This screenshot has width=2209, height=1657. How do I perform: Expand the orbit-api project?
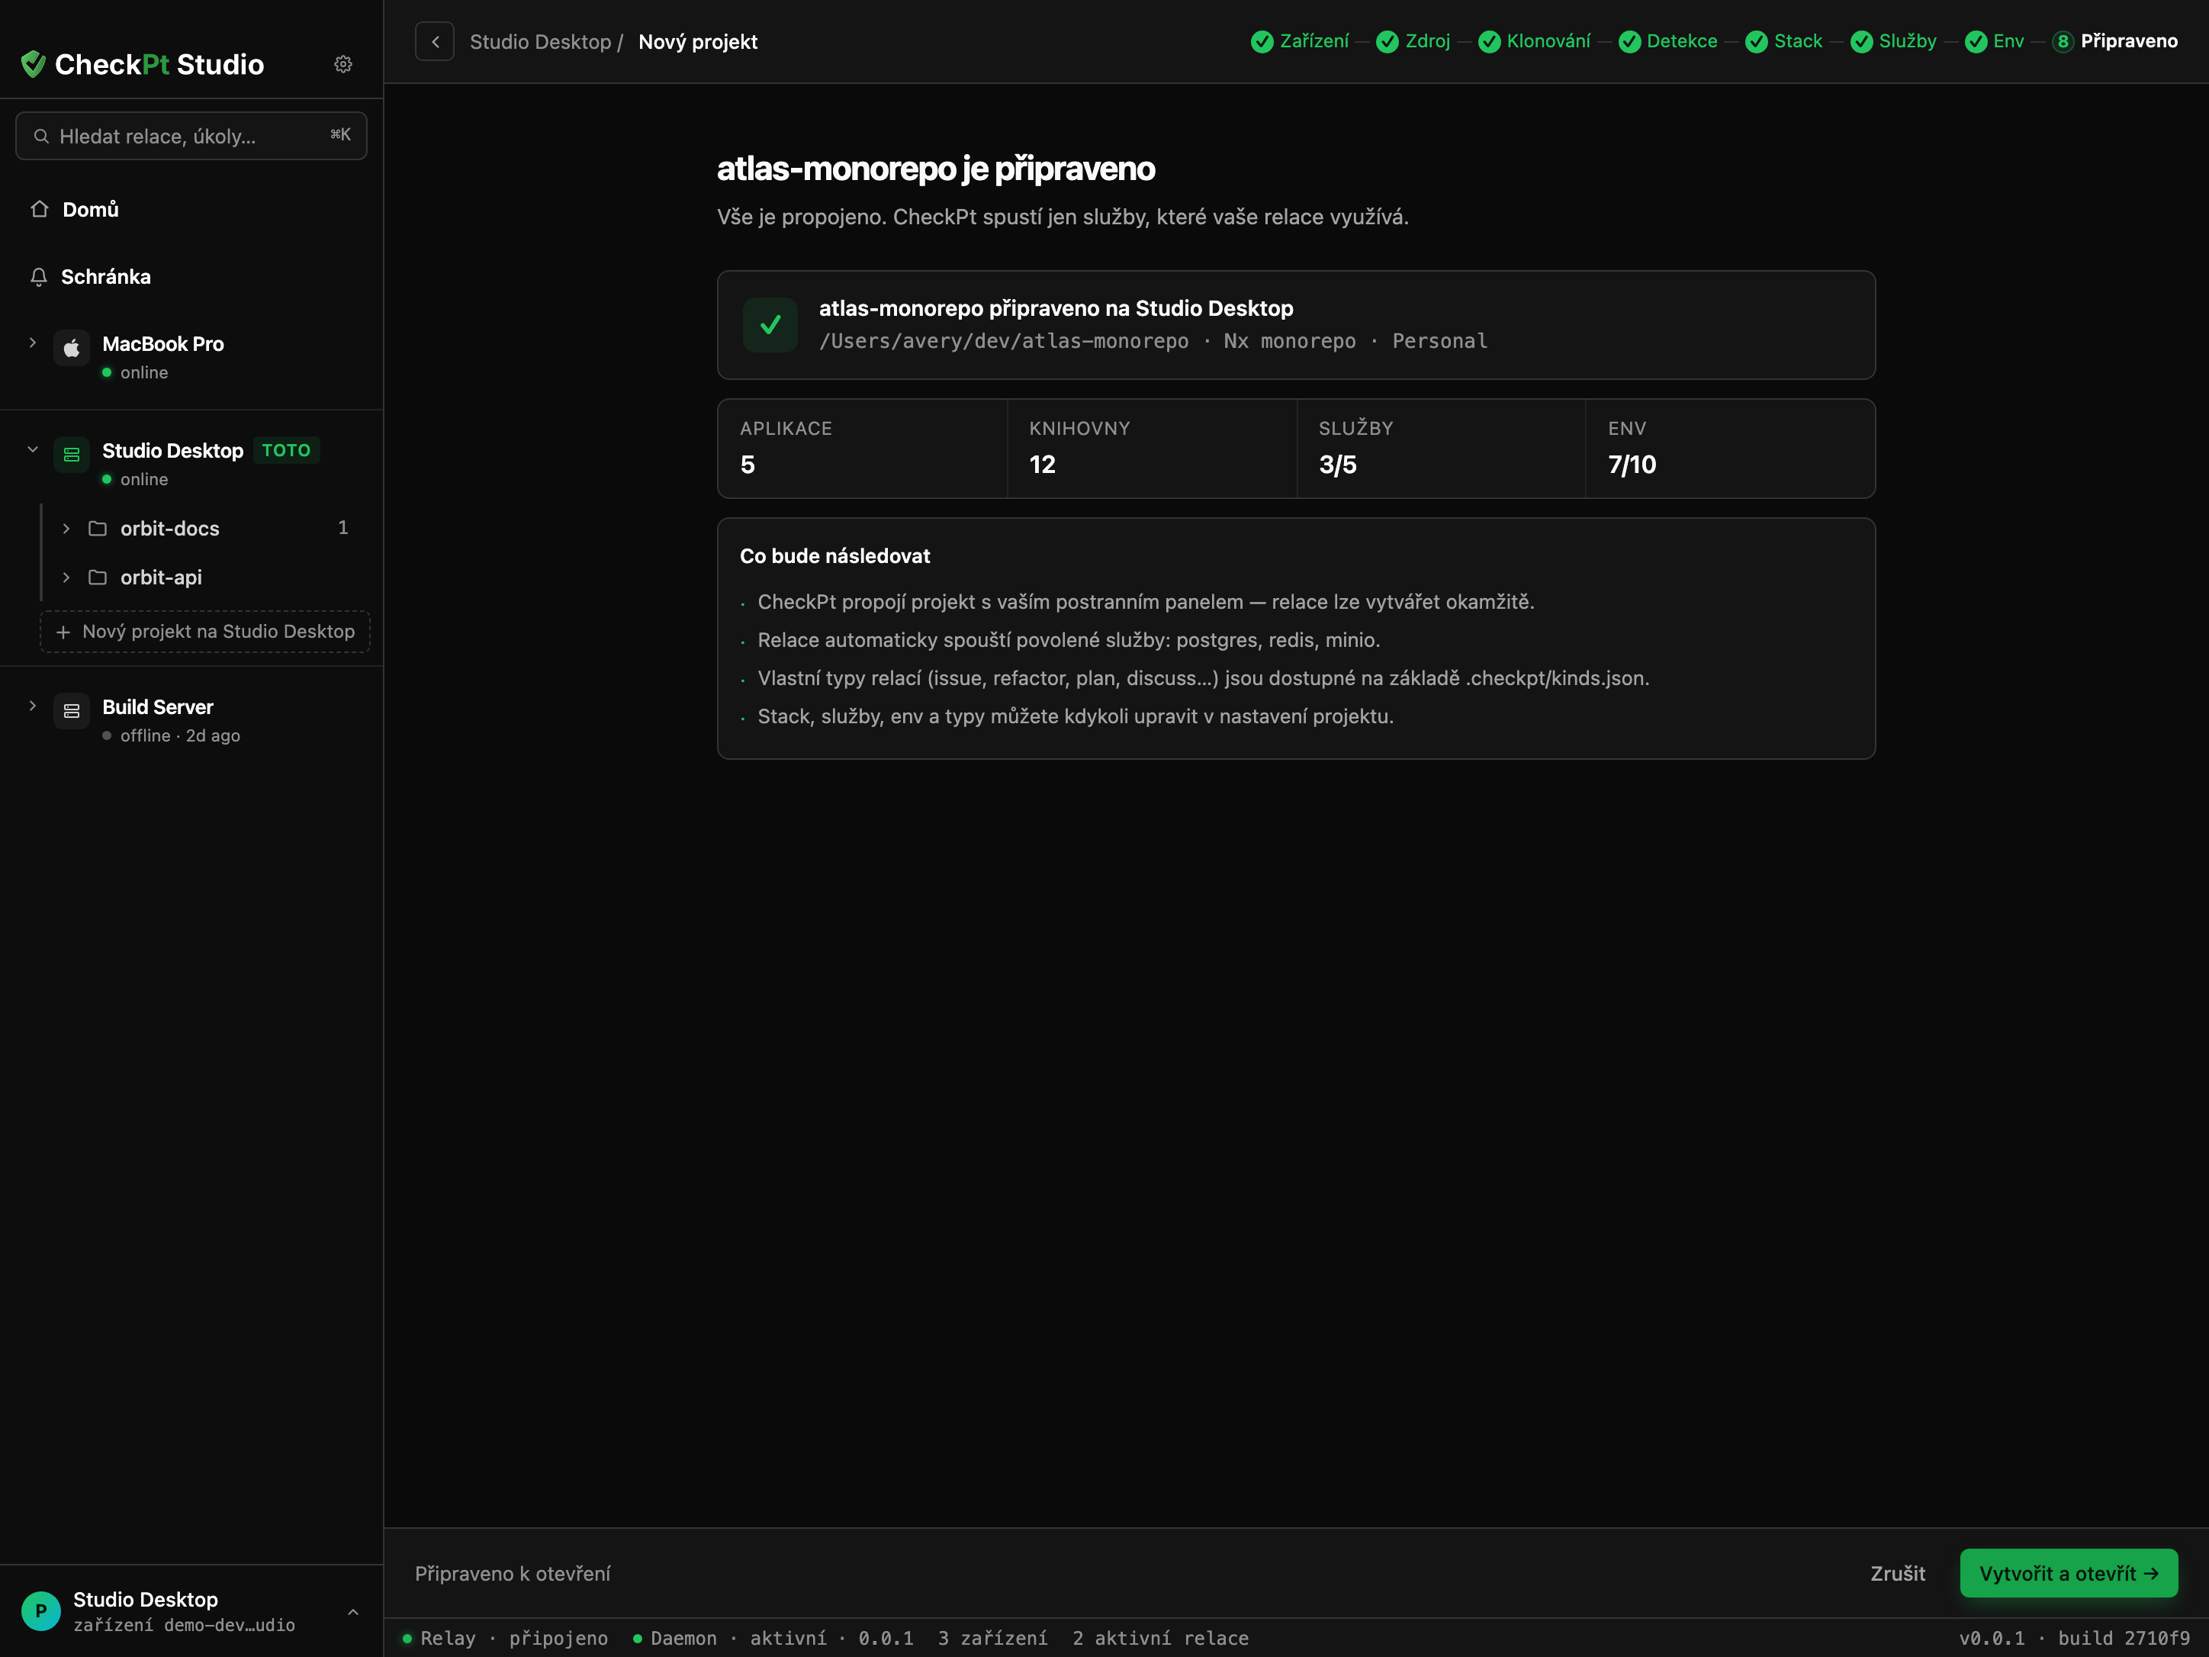[66, 578]
